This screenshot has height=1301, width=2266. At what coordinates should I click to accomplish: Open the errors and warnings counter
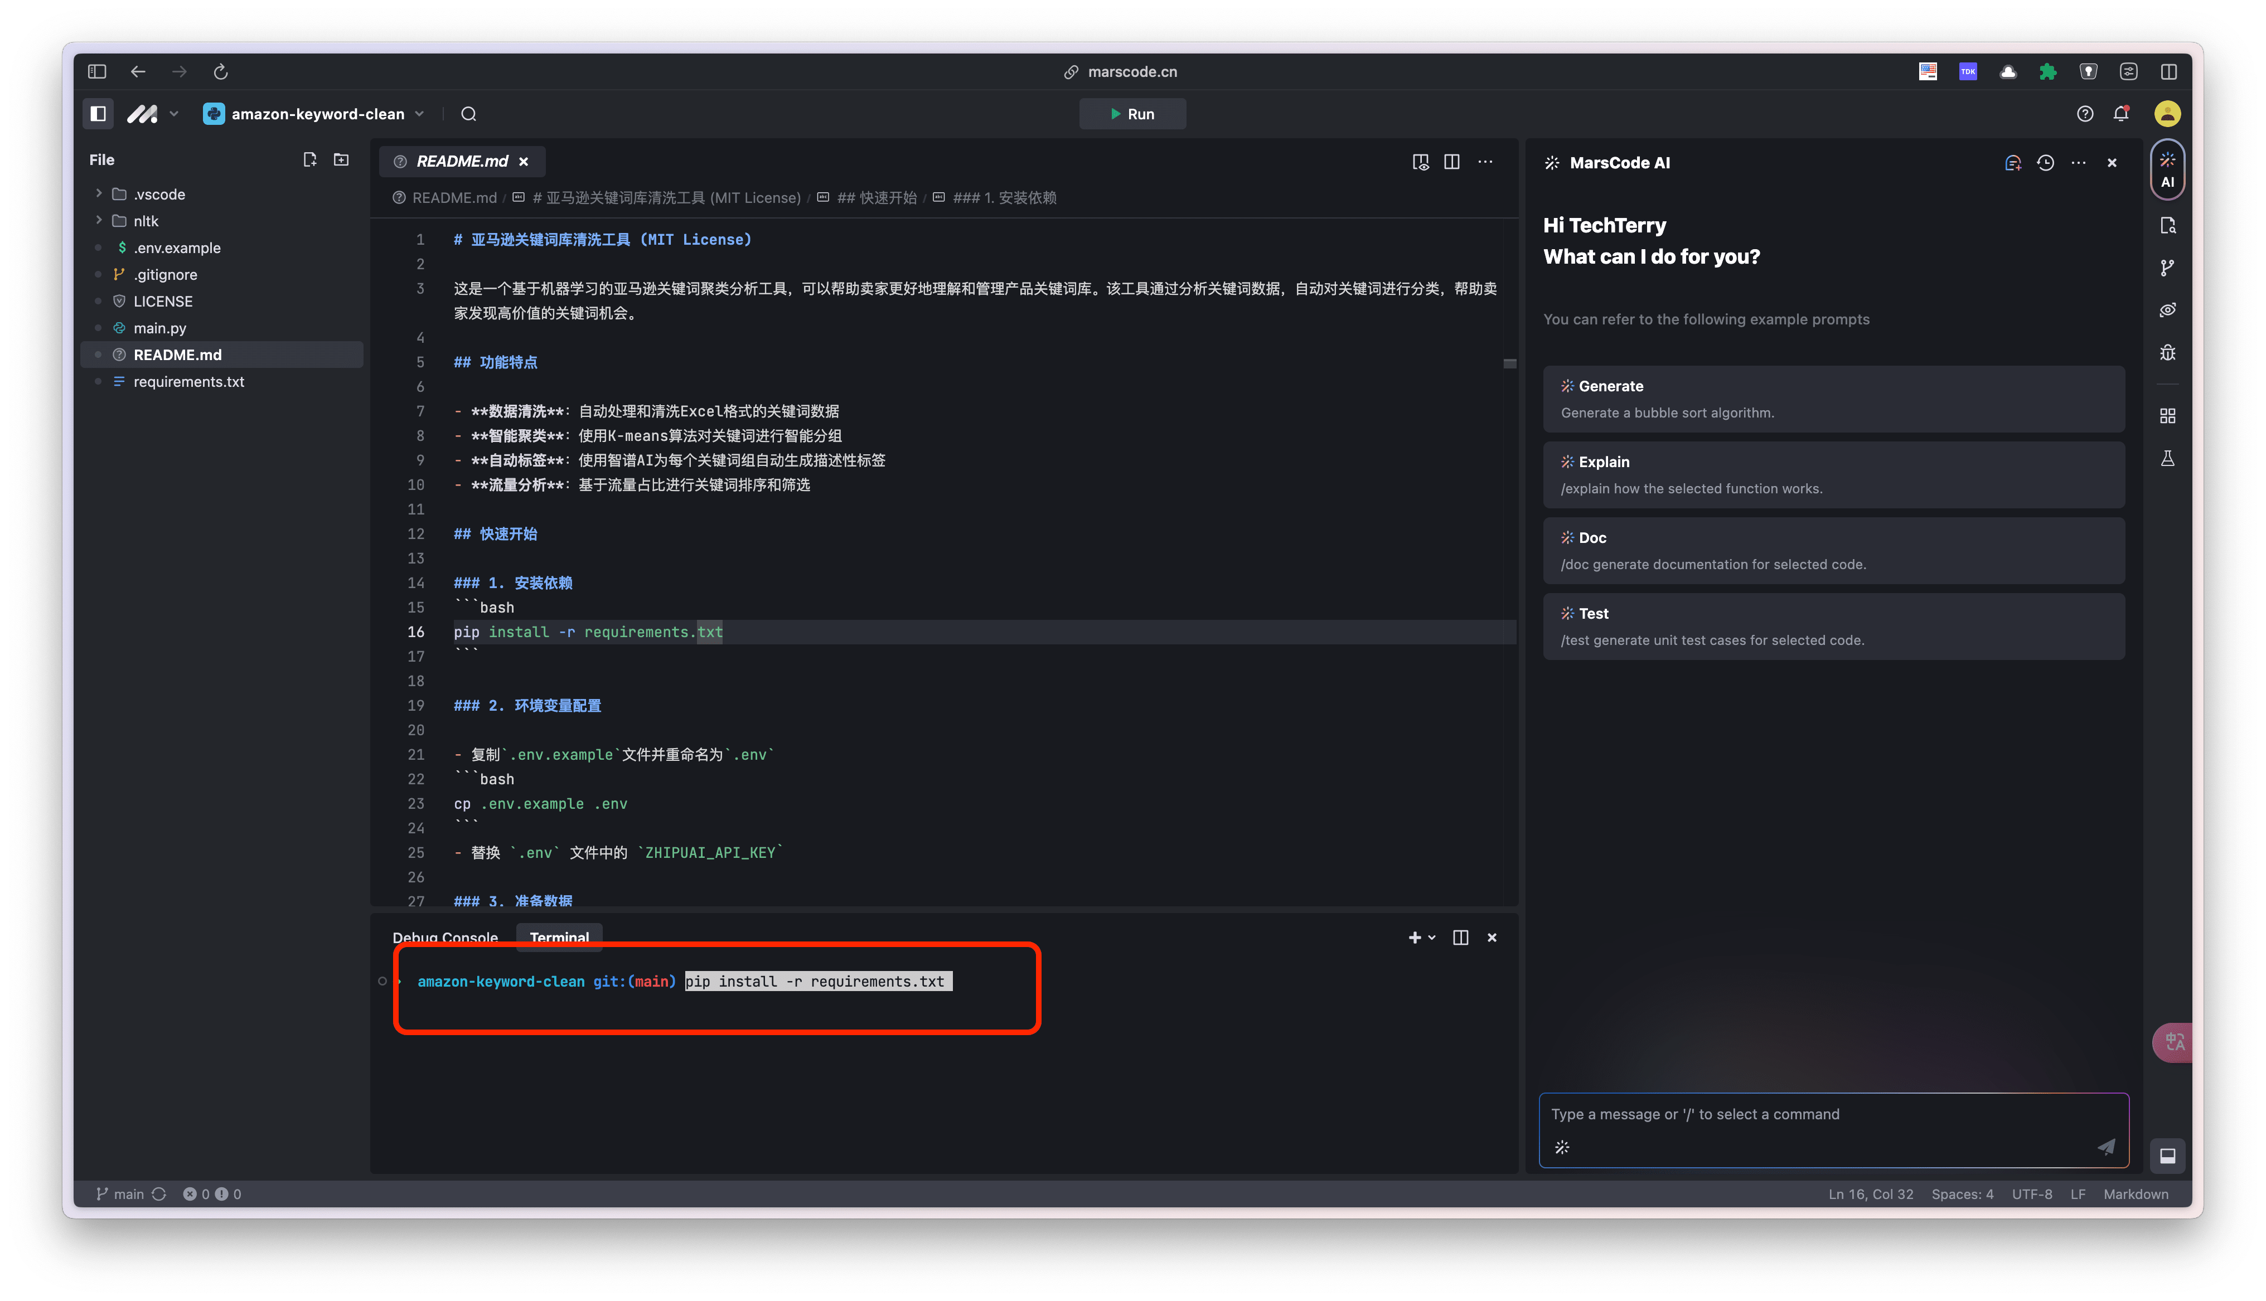[x=212, y=1194]
